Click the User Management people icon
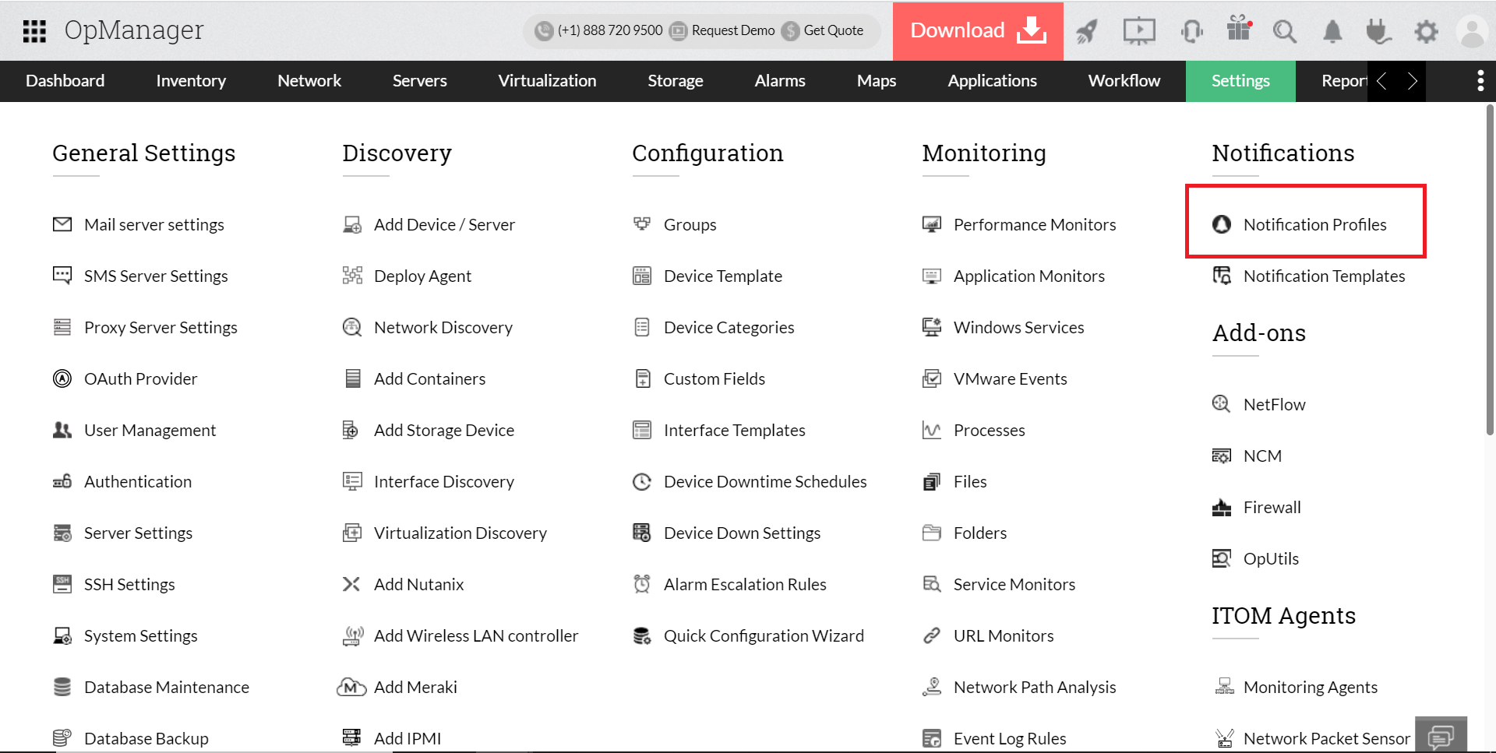The height and width of the screenshot is (753, 1496). pos(62,430)
